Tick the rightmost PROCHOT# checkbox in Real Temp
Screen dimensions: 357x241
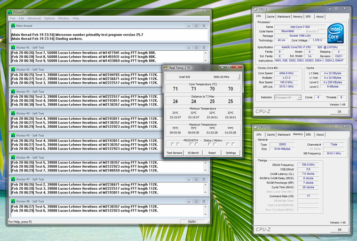click(233, 144)
